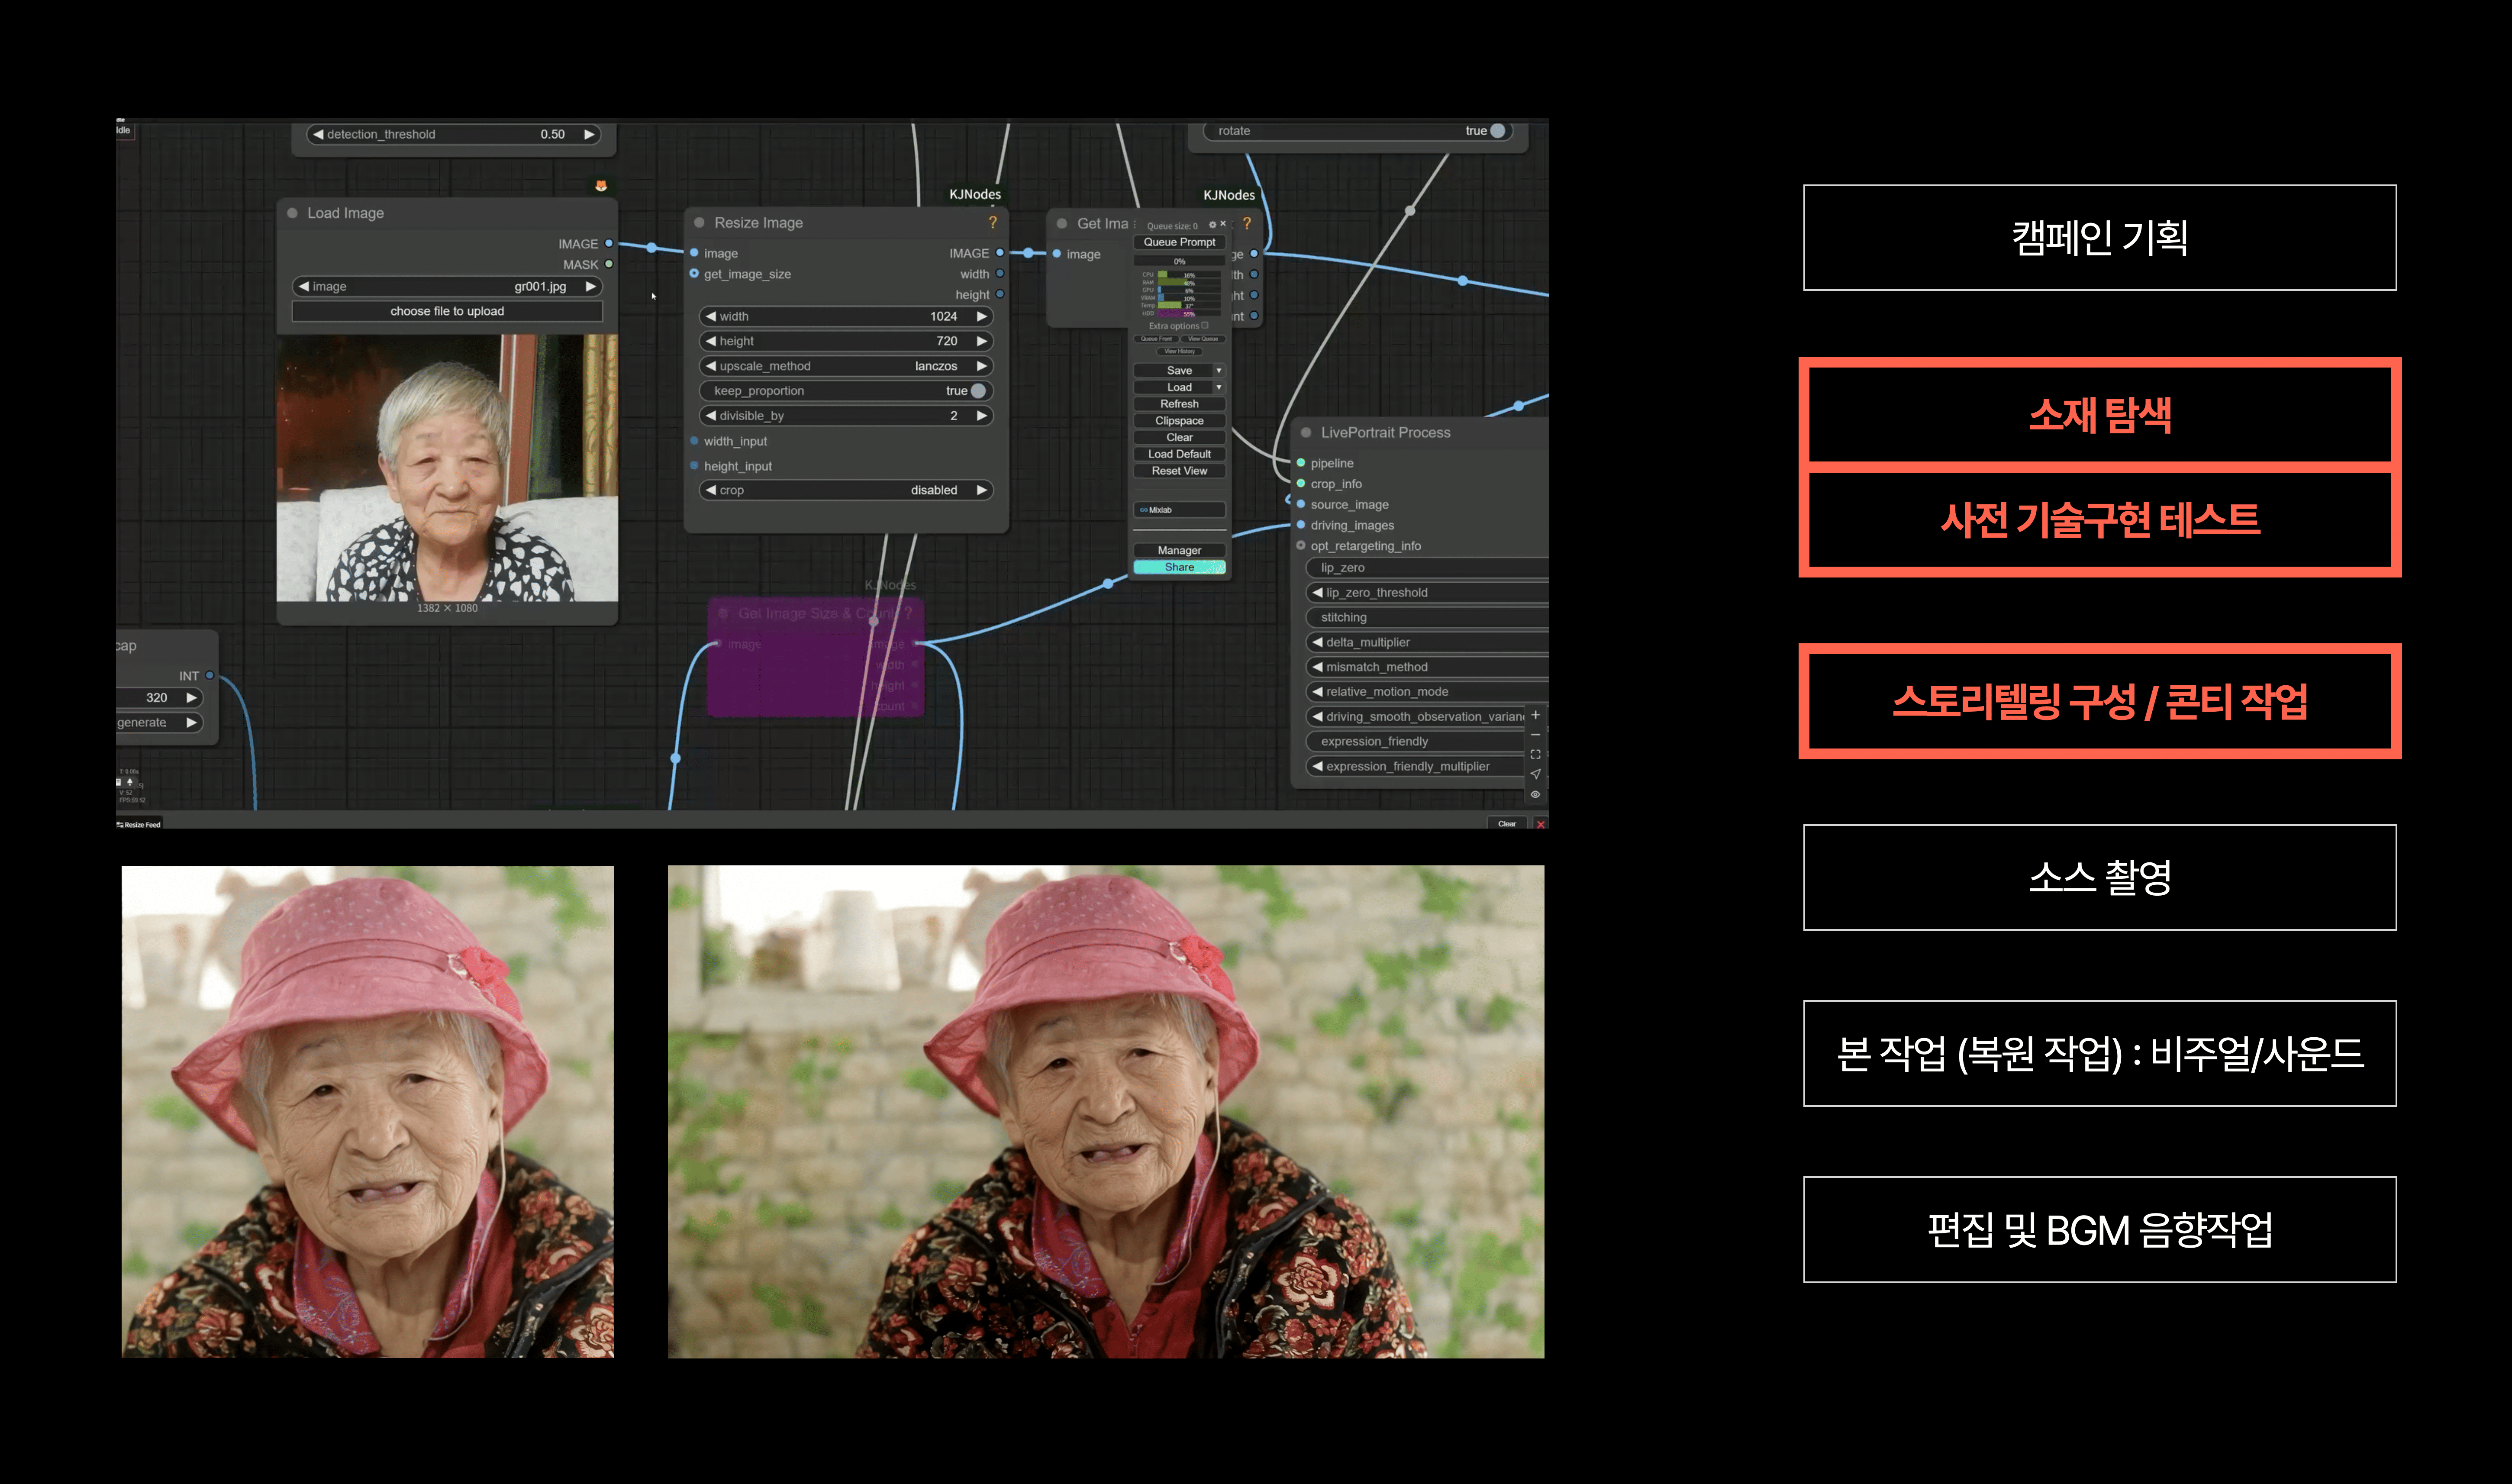Click the IMAGE output dot on Load Image

[608, 244]
